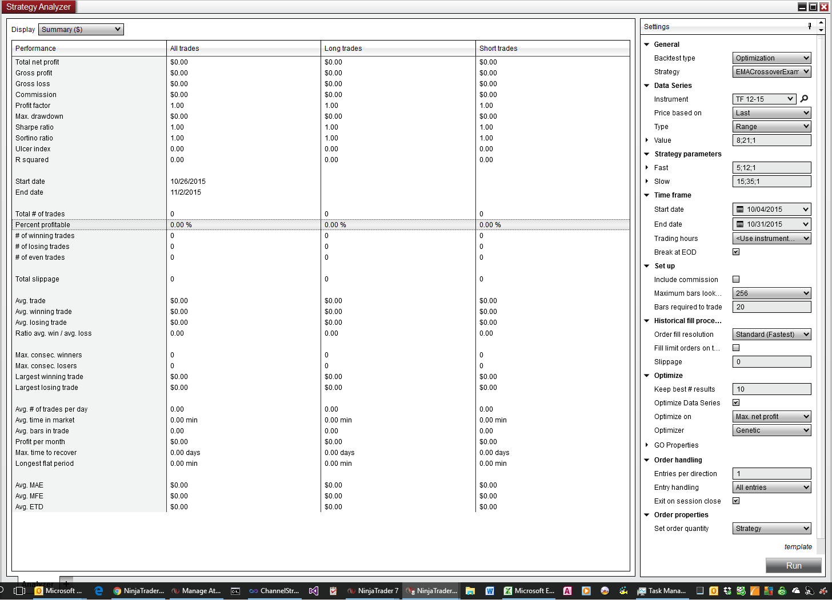
Task: Open Trading hours dropdown
Action: (771, 238)
